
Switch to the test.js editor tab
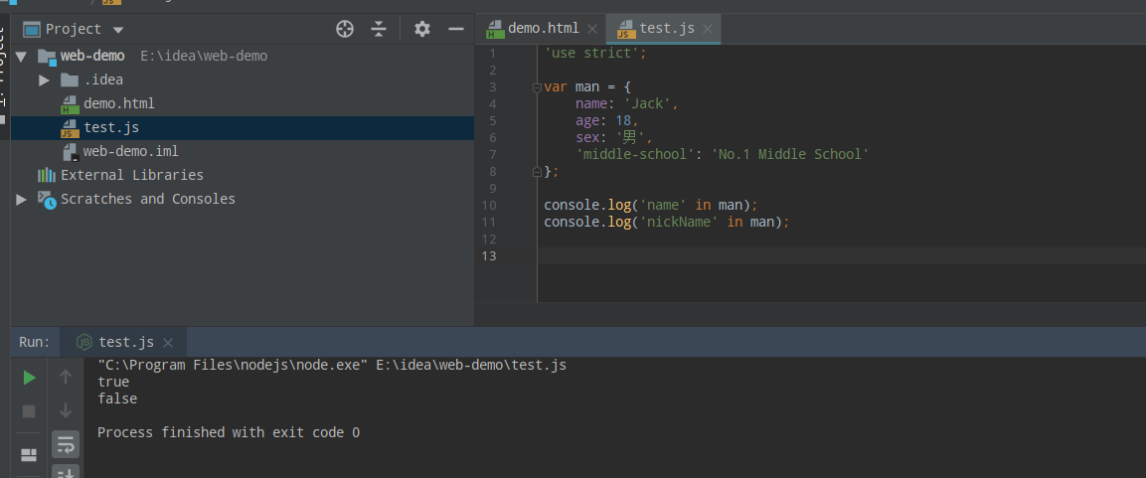tap(667, 29)
